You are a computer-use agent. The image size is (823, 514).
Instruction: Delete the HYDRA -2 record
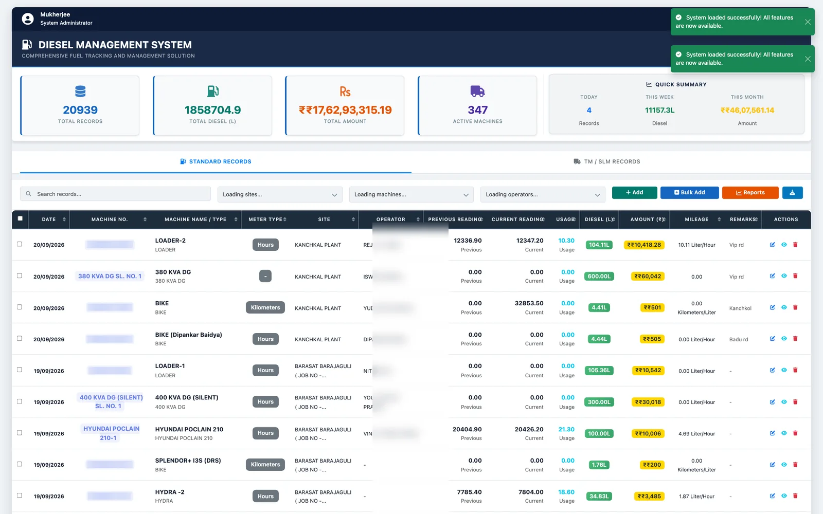point(795,496)
